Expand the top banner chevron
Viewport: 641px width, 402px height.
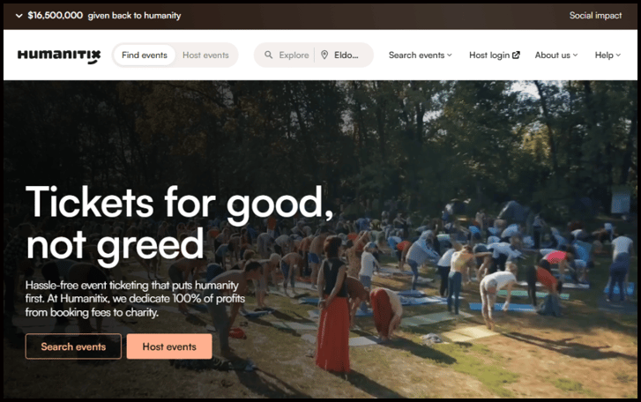pos(19,16)
